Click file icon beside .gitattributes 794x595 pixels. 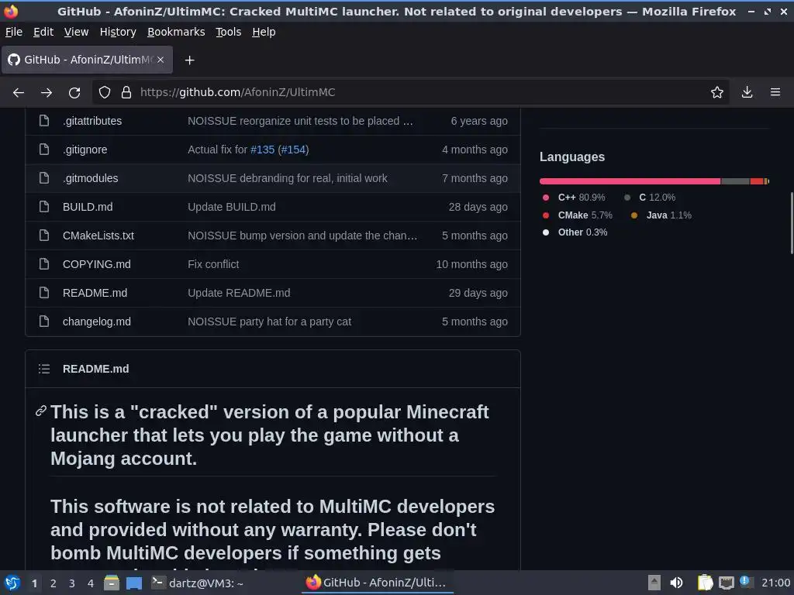(44, 120)
